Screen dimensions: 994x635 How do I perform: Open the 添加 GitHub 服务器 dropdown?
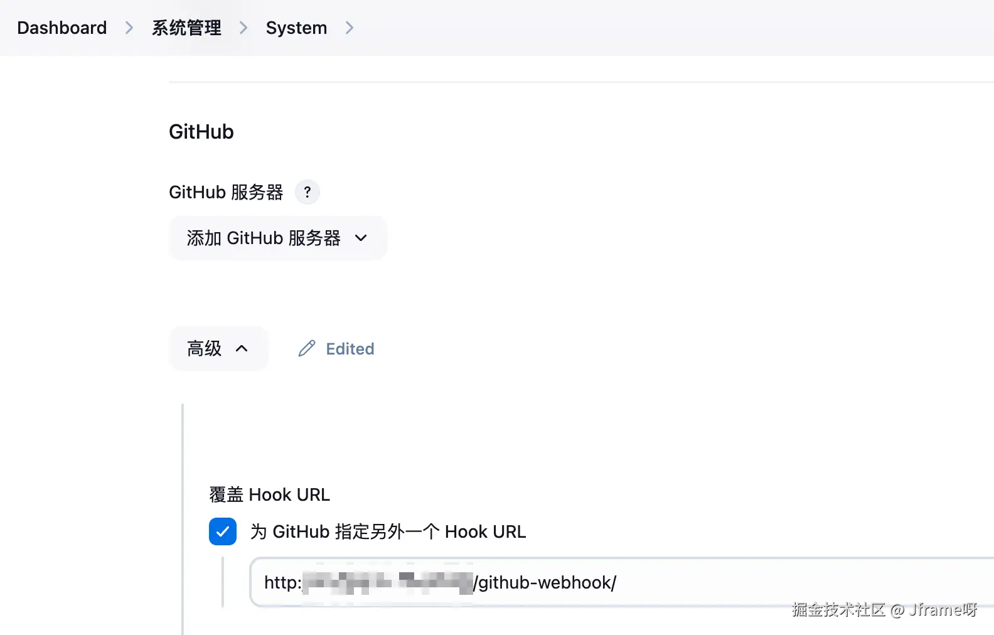click(x=278, y=238)
